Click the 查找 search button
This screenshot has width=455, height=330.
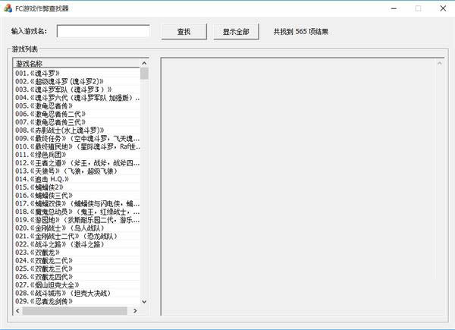click(184, 32)
